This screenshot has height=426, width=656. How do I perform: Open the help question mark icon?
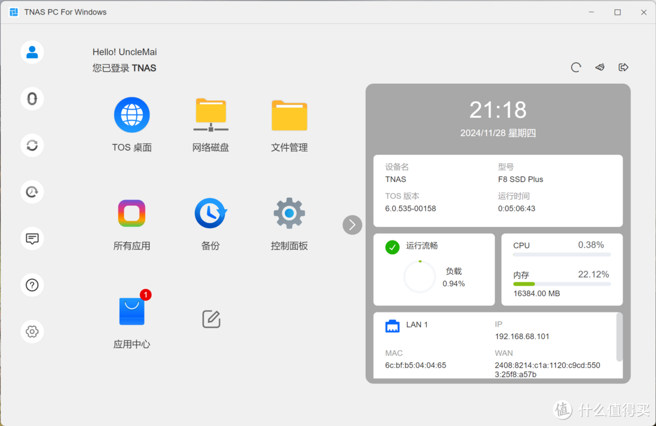pyautogui.click(x=32, y=285)
